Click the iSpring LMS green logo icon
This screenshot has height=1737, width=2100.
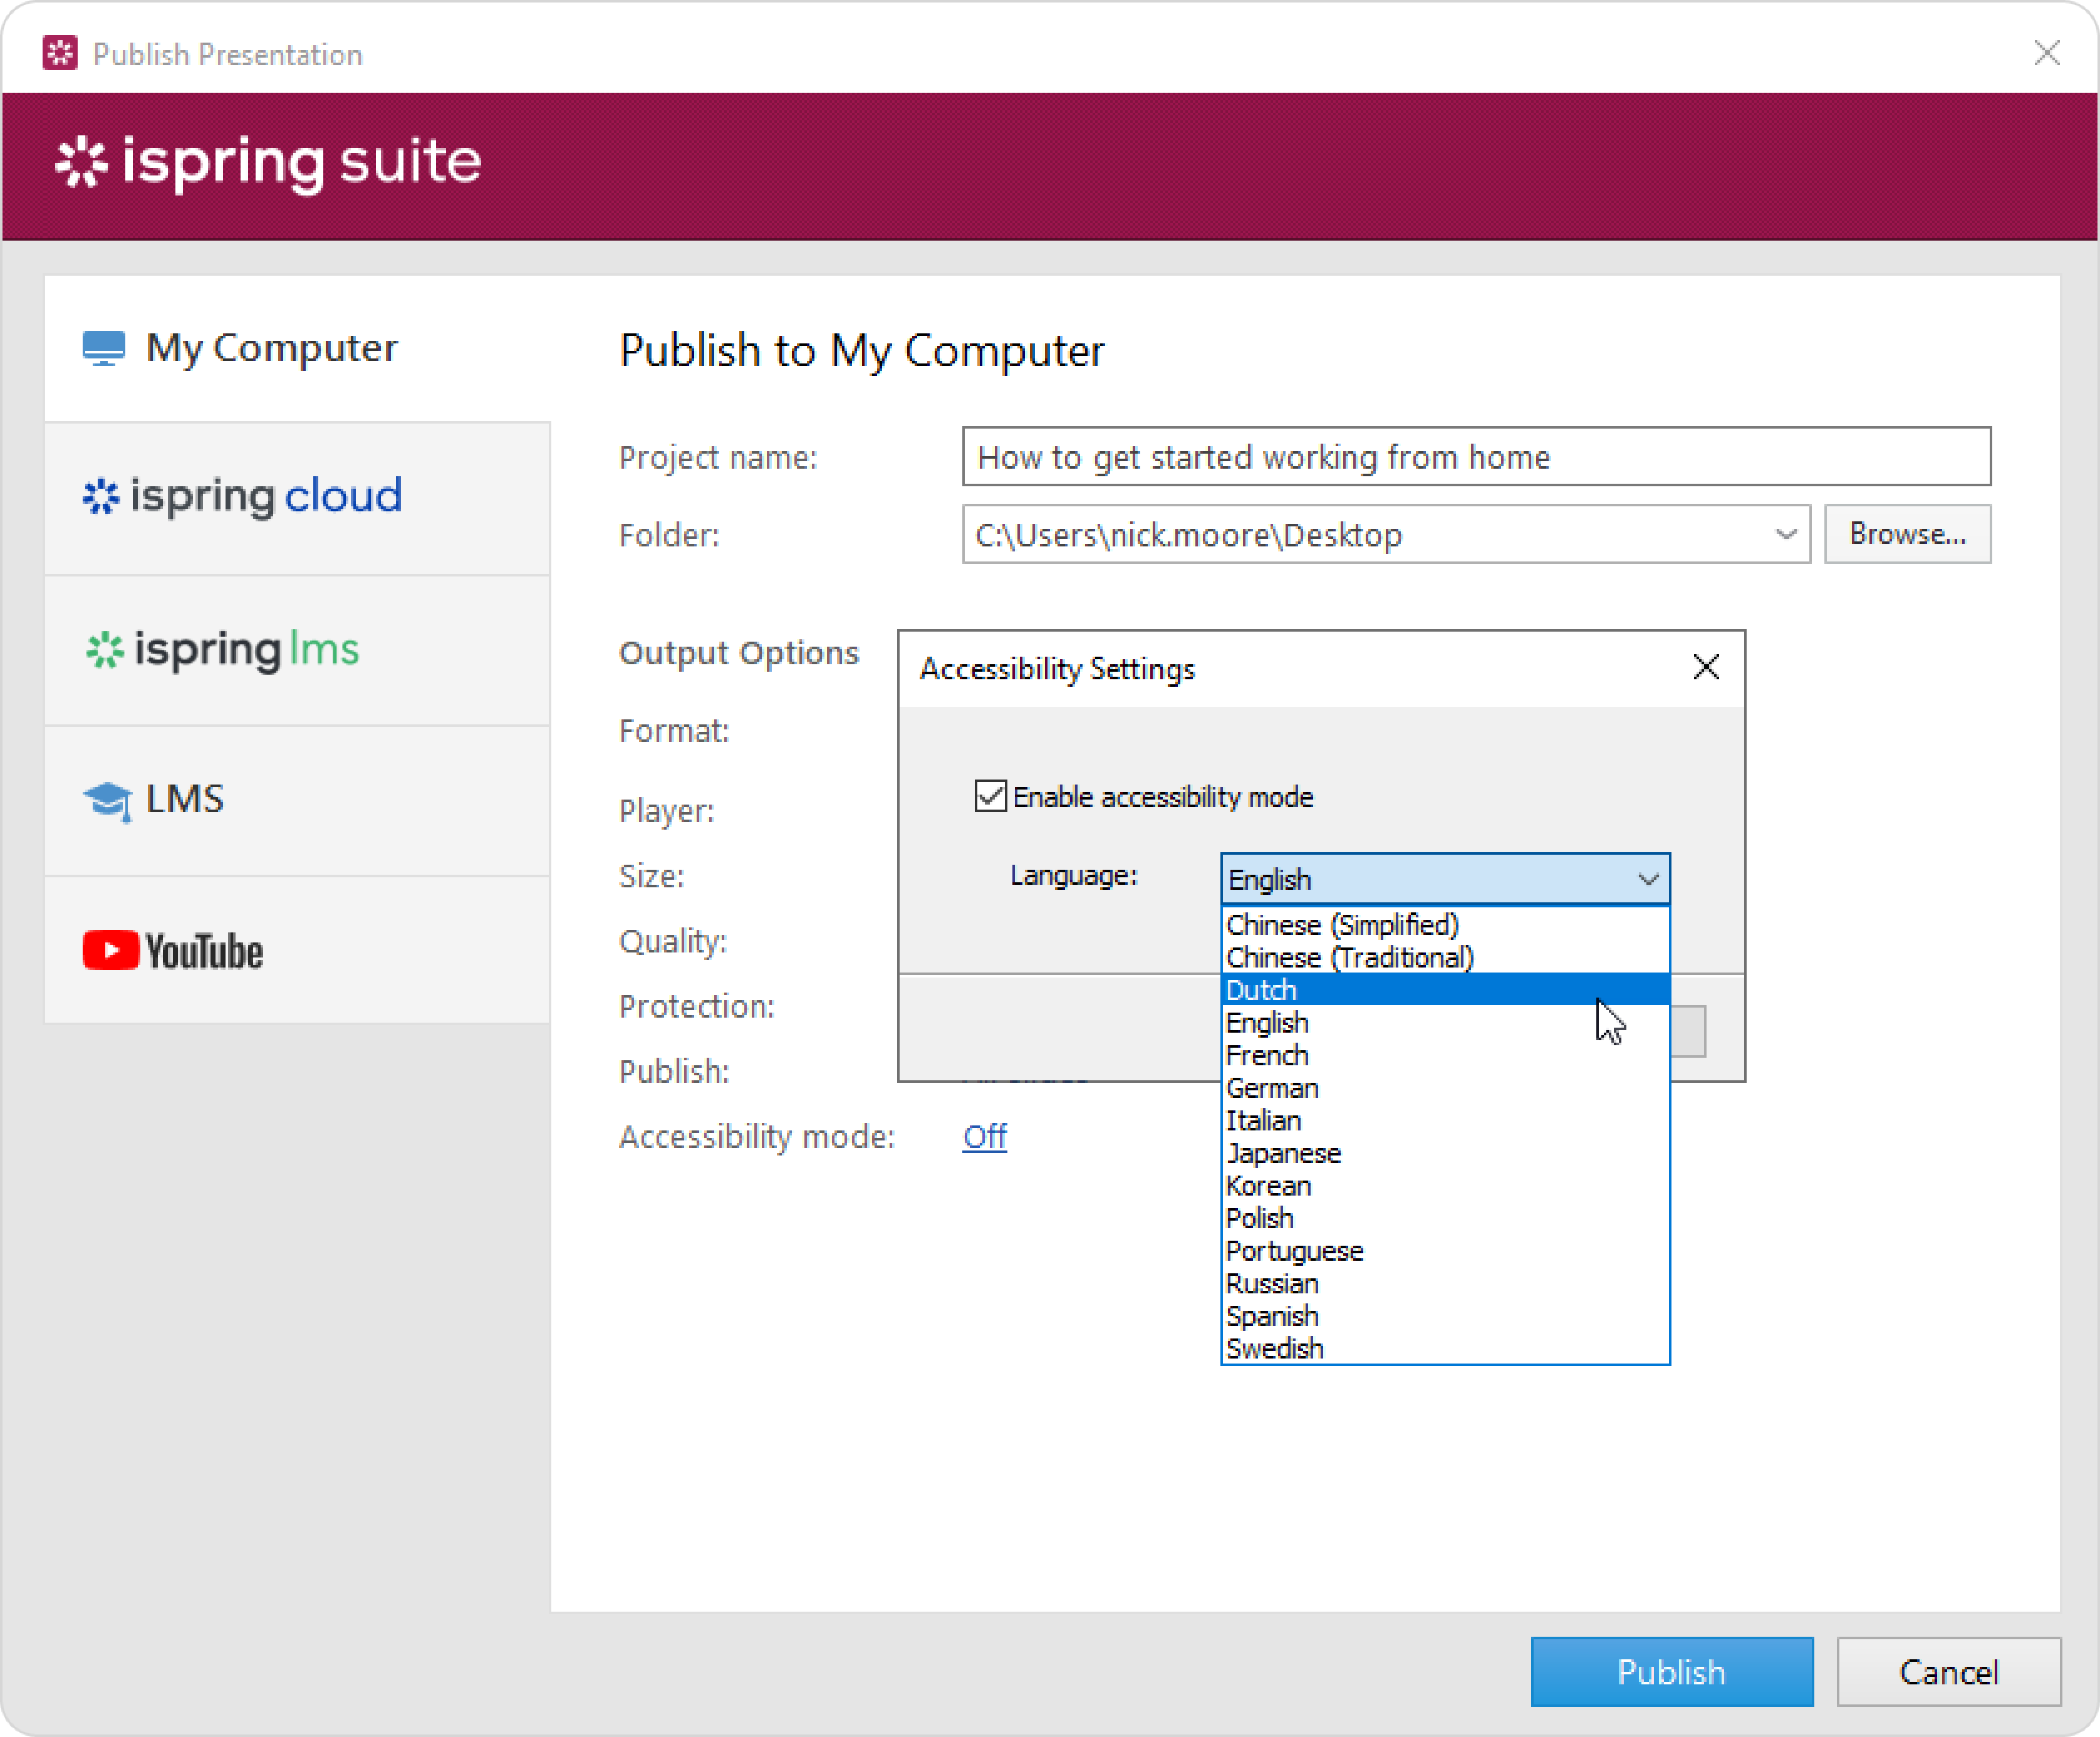(104, 650)
